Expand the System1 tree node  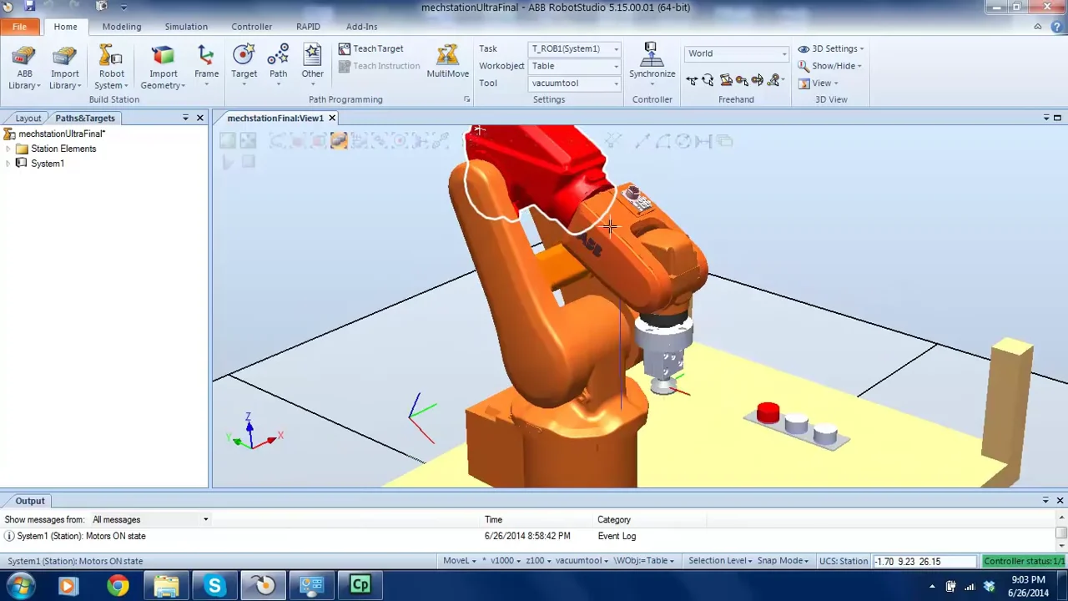8,164
